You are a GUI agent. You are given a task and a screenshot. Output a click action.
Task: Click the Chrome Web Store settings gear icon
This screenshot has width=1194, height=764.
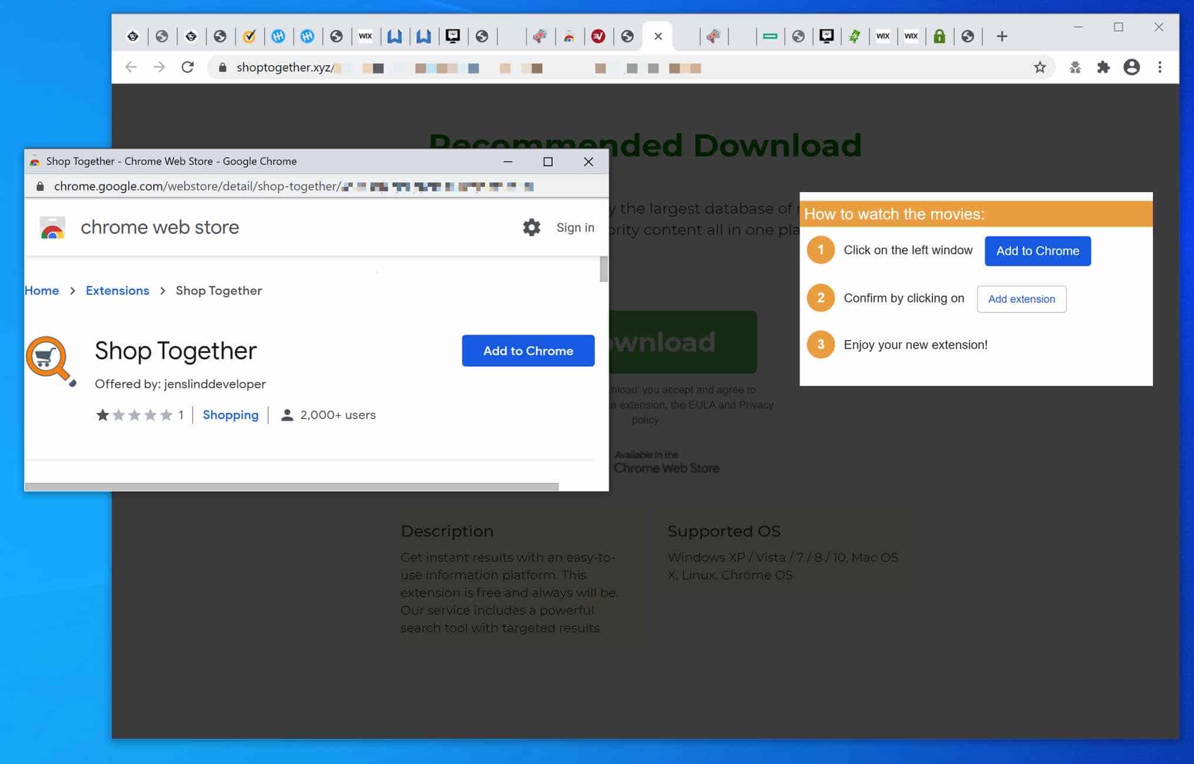pos(530,227)
